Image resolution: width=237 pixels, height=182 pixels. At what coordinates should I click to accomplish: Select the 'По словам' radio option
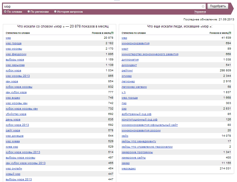pos(5,11)
